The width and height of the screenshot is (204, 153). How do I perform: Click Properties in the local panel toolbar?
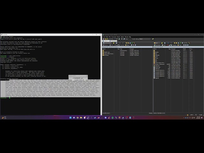pyautogui.click(x=121, y=45)
